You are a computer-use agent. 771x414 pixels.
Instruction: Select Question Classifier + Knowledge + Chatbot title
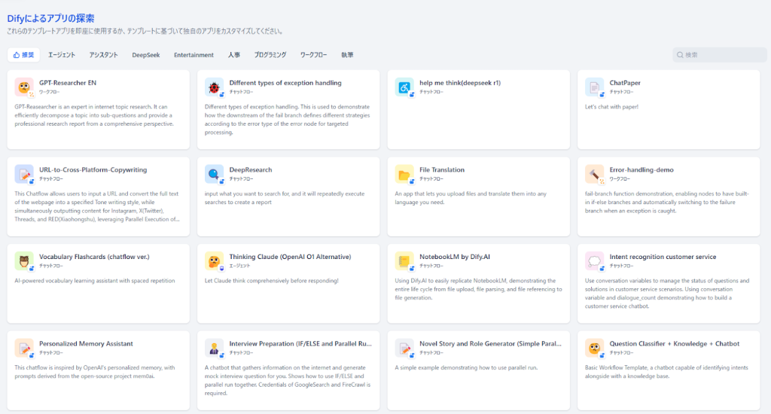pyautogui.click(x=675, y=344)
